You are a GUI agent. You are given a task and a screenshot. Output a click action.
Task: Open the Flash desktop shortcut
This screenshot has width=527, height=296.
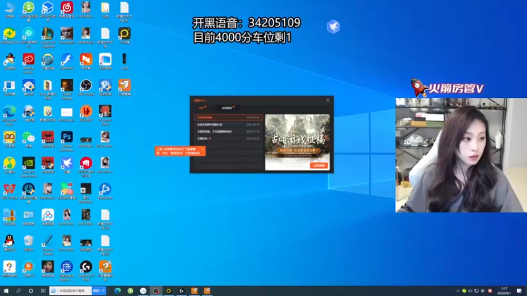coord(67,62)
